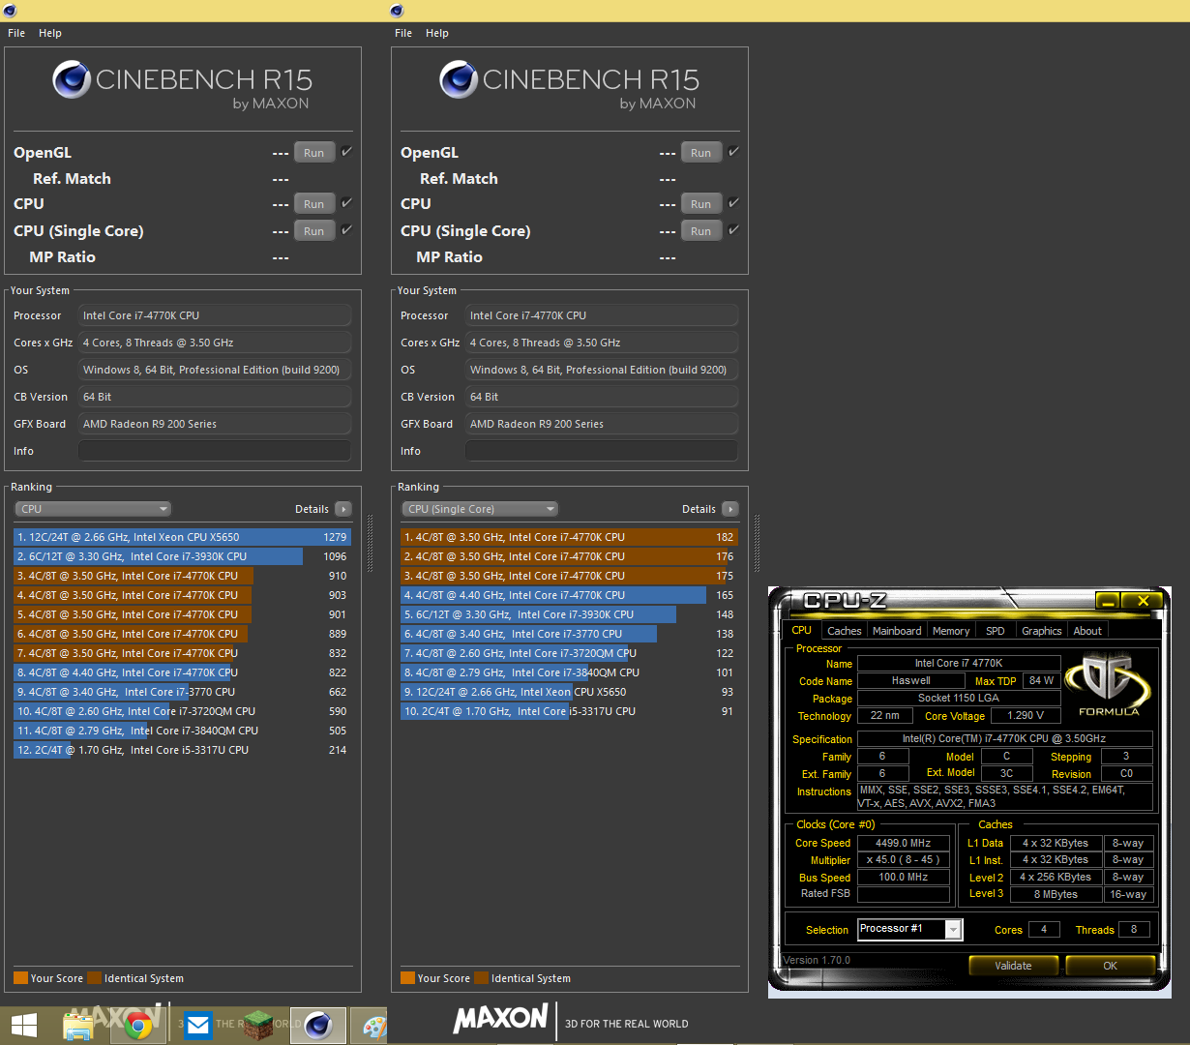Click the Multiplier value x 45.0 in CPU-Z
Image resolution: width=1190 pixels, height=1045 pixels.
(904, 860)
